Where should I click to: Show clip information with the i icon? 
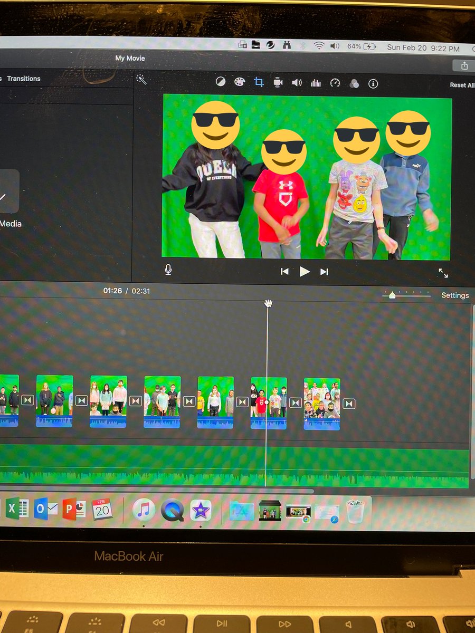point(373,83)
